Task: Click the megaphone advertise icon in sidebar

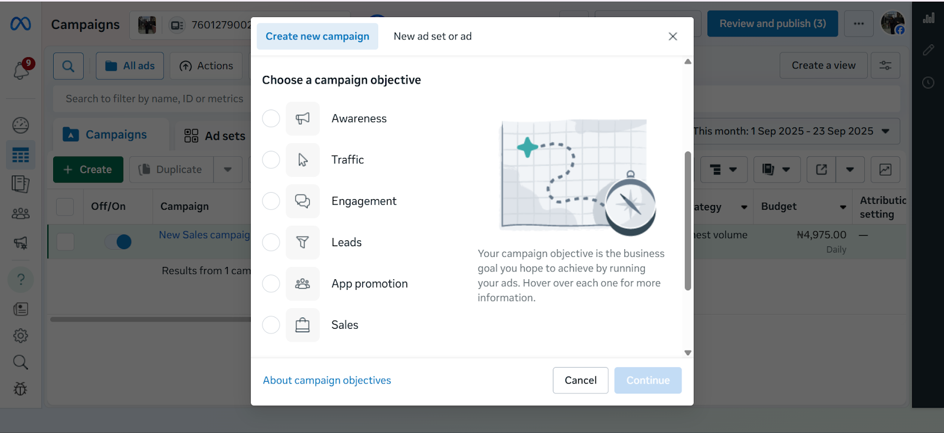Action: pyautogui.click(x=20, y=242)
